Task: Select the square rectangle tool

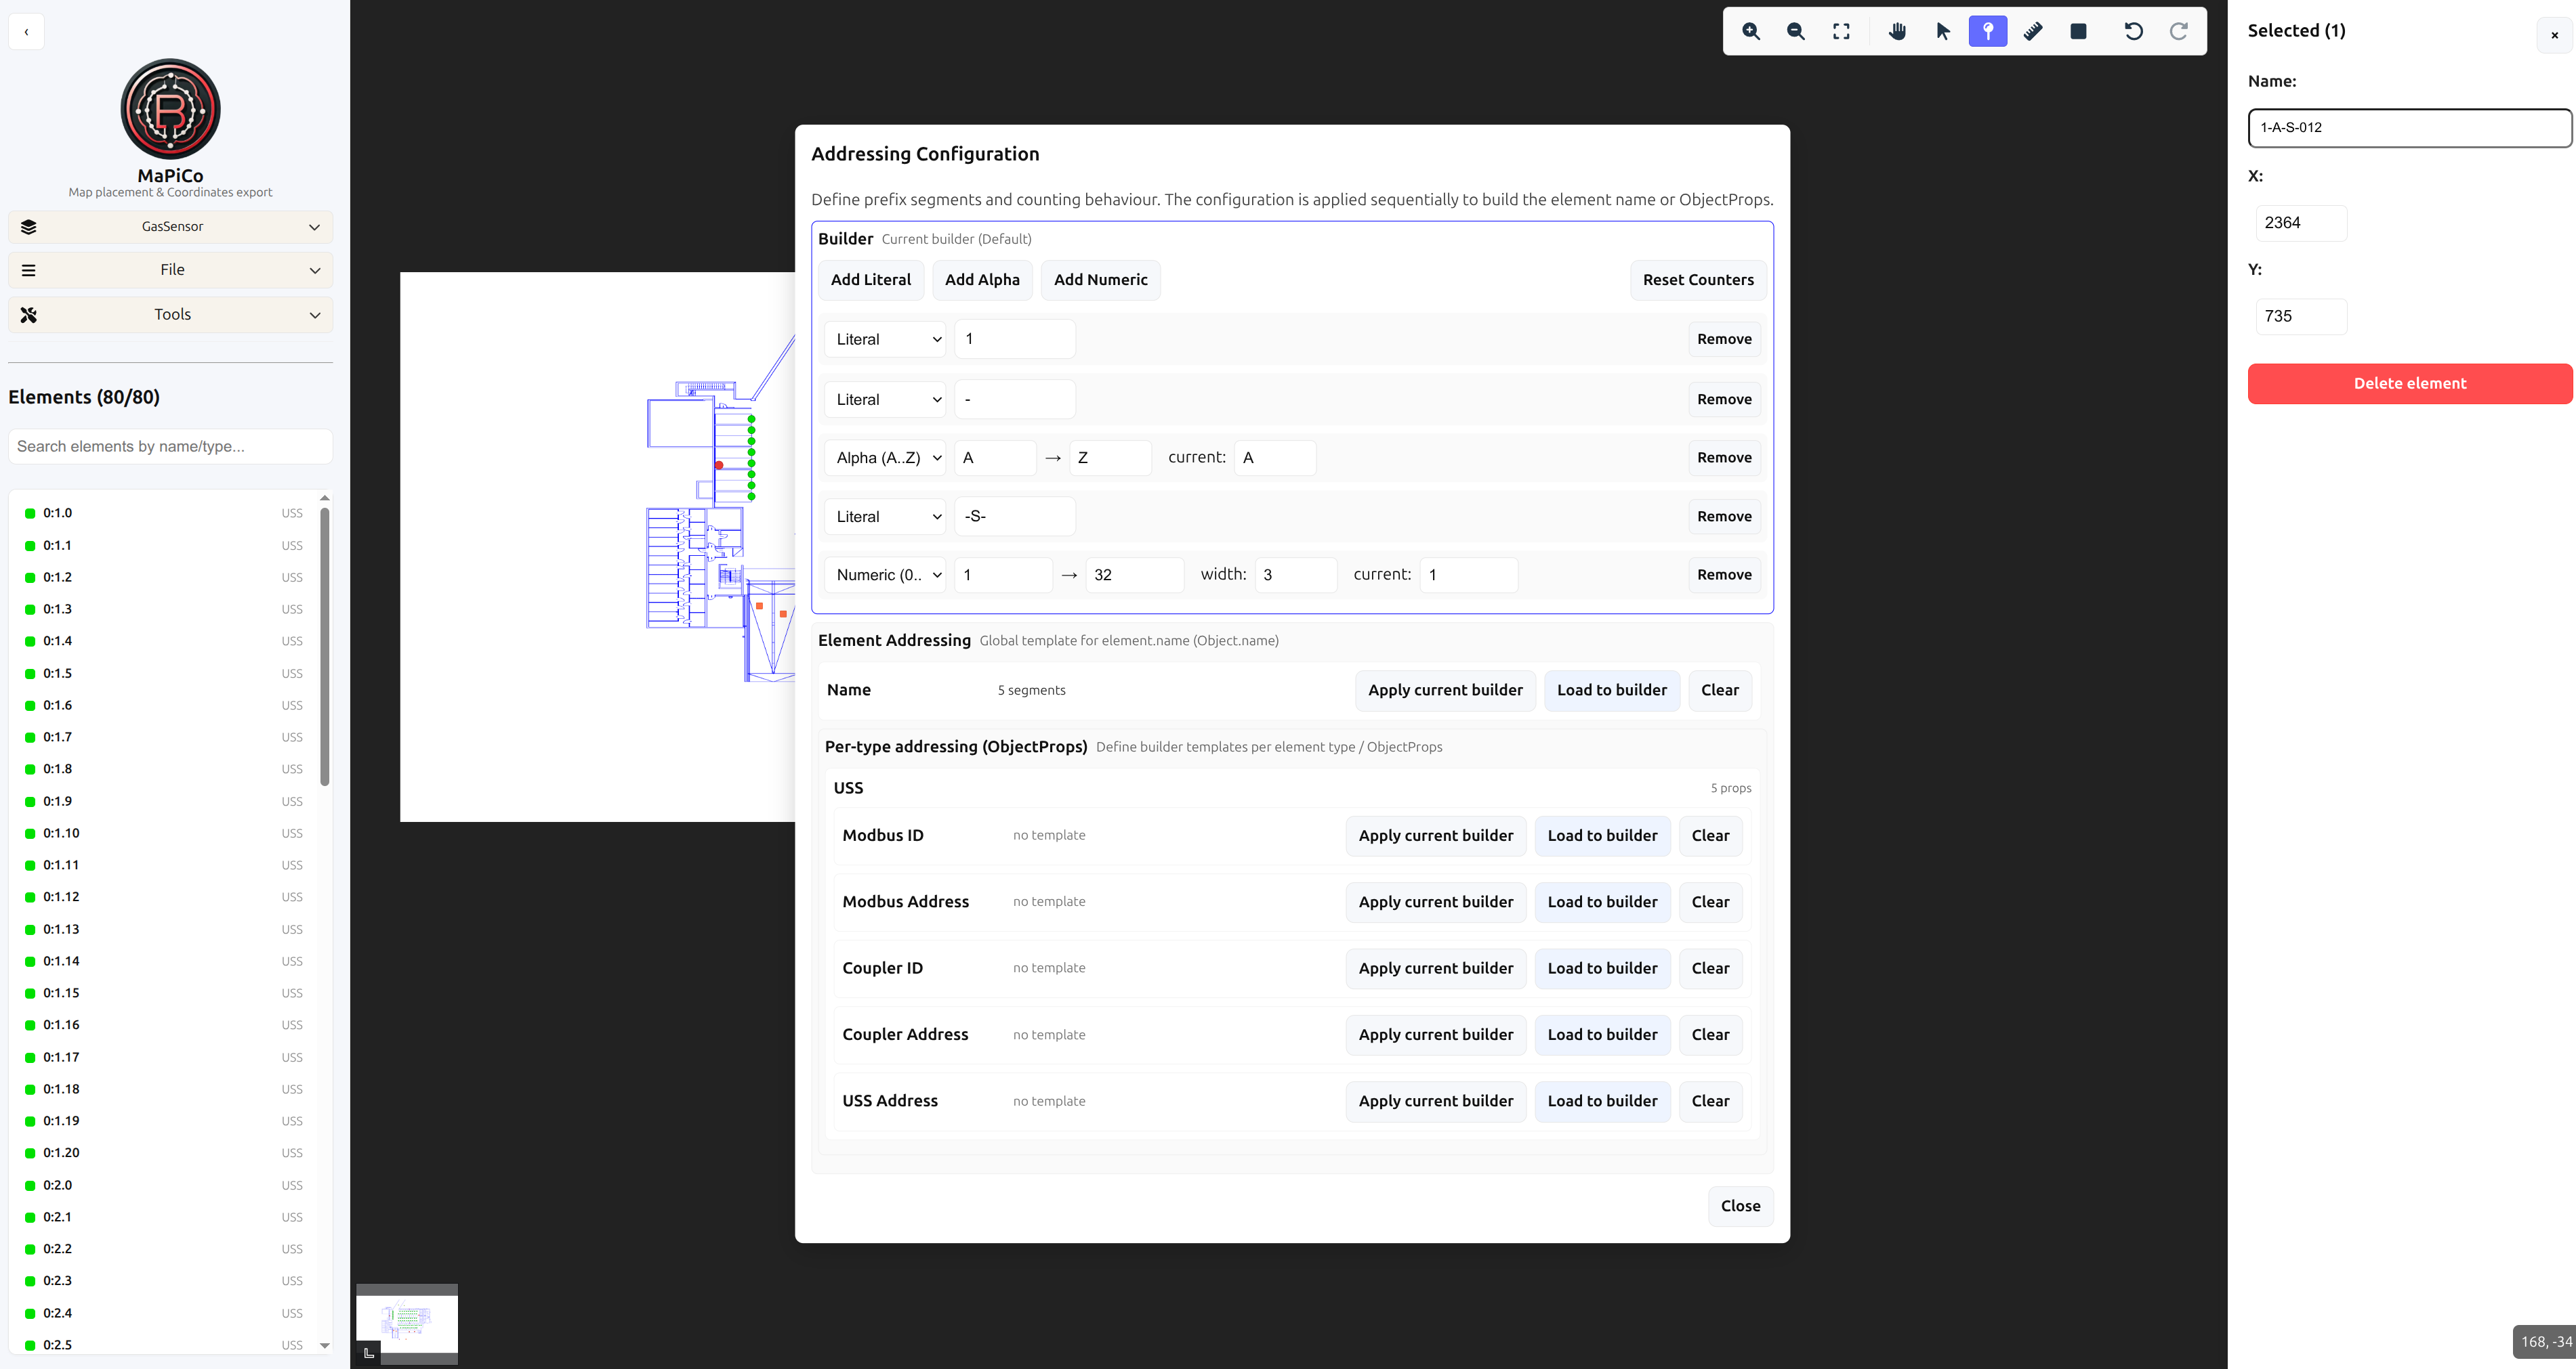Action: (2078, 31)
